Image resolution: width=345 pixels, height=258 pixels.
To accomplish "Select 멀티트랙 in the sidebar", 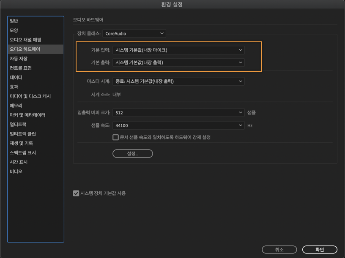I will (x=36, y=125).
